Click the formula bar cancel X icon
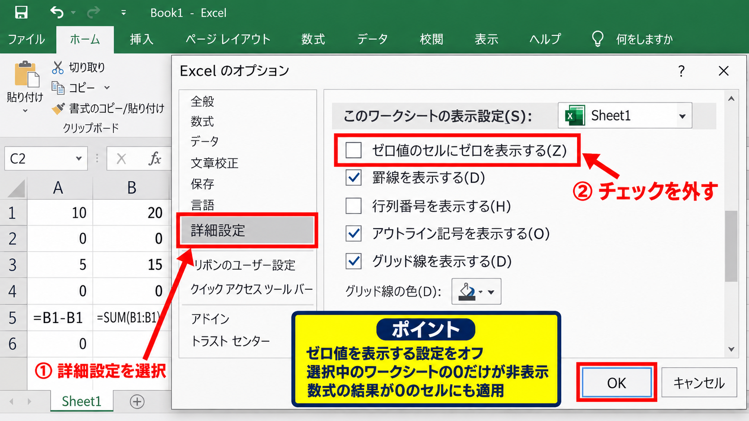The height and width of the screenshot is (421, 749). [121, 158]
